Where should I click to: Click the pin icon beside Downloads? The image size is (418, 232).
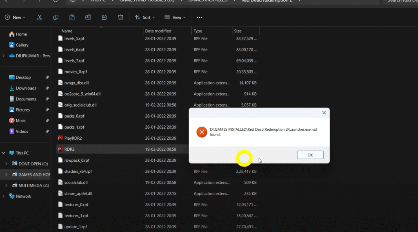click(47, 88)
